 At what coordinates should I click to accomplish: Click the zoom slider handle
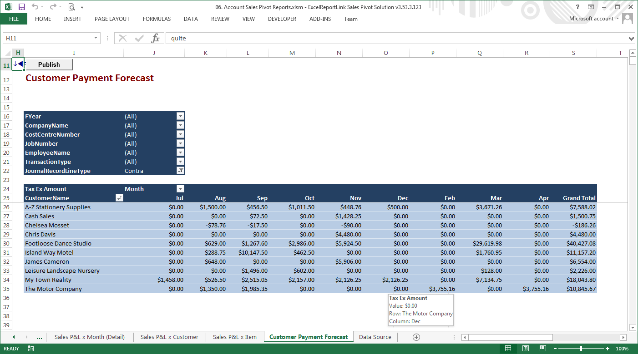pos(581,349)
